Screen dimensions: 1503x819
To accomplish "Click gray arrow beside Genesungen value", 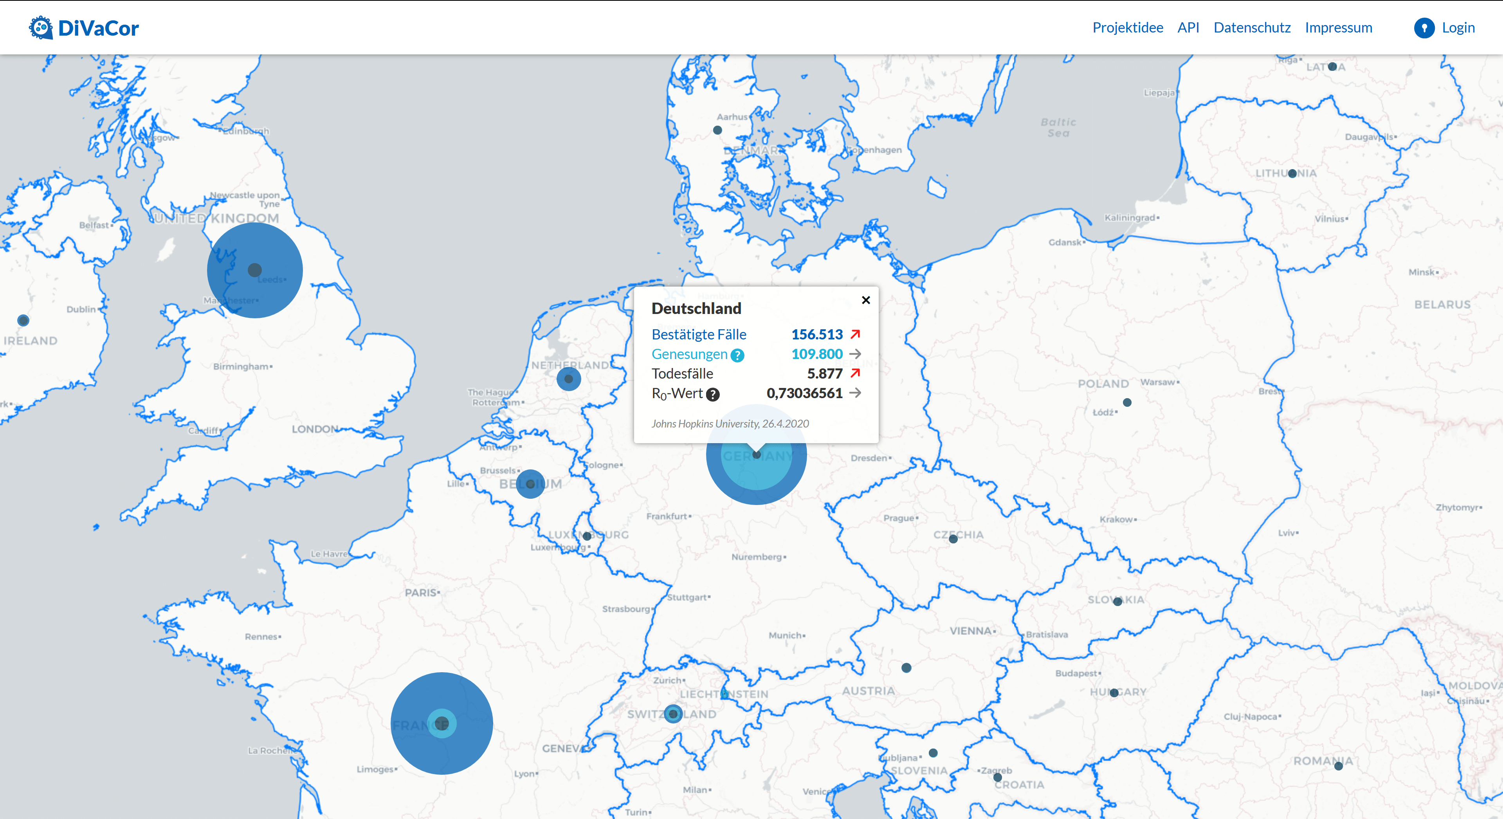I will tap(855, 354).
